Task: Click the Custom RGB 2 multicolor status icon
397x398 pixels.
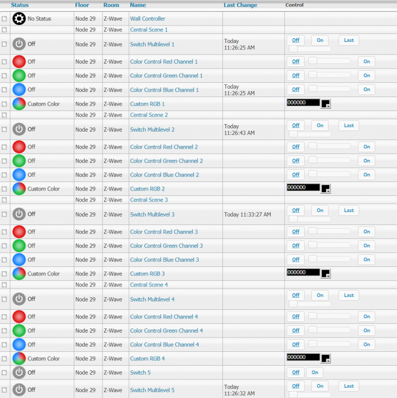Action: pyautogui.click(x=19, y=188)
